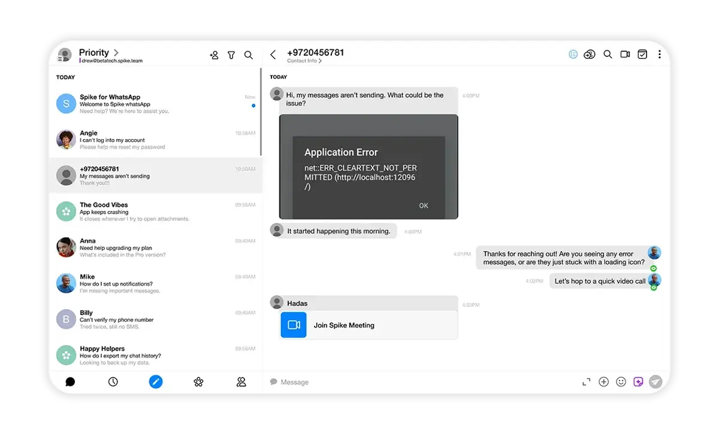Open the conversation filter icon

[231, 55]
